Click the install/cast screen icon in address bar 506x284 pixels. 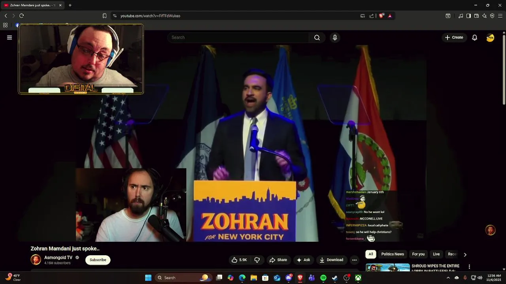click(x=363, y=16)
